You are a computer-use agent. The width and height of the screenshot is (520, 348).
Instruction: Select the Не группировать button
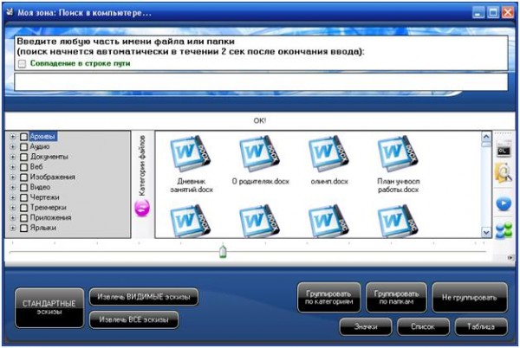[x=470, y=297]
